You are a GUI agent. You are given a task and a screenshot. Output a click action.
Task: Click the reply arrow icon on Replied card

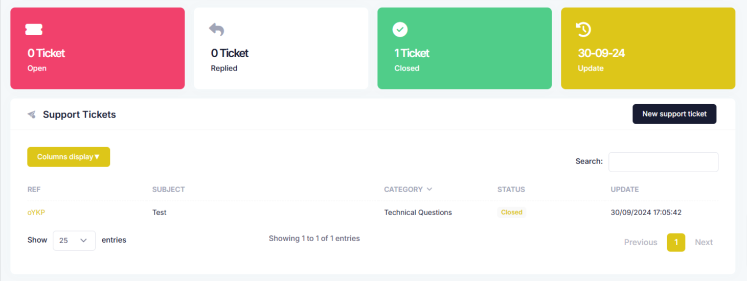217,30
